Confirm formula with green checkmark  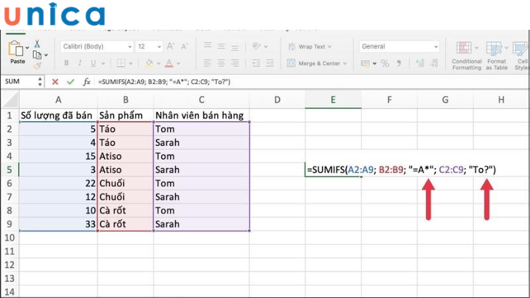70,81
